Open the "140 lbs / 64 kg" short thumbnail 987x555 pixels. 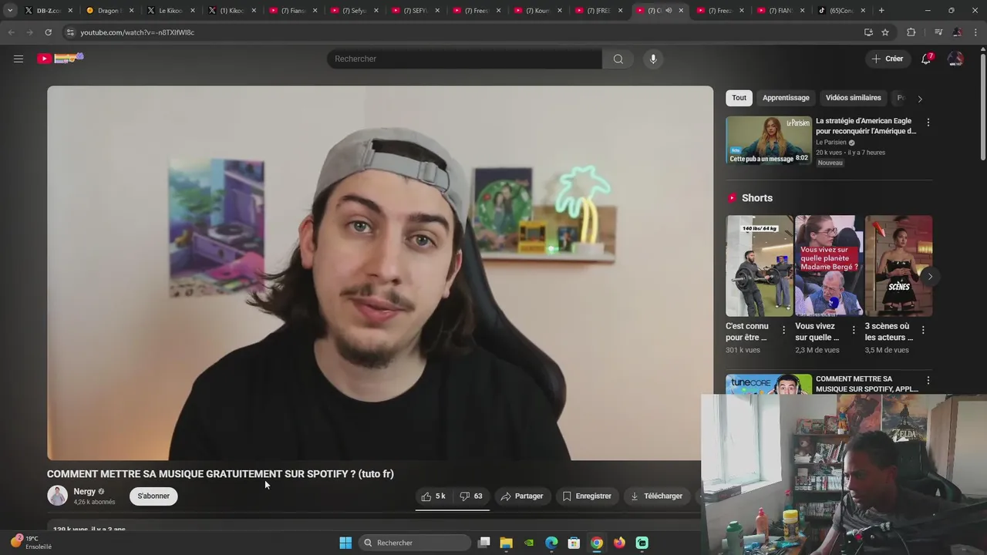[x=759, y=266]
